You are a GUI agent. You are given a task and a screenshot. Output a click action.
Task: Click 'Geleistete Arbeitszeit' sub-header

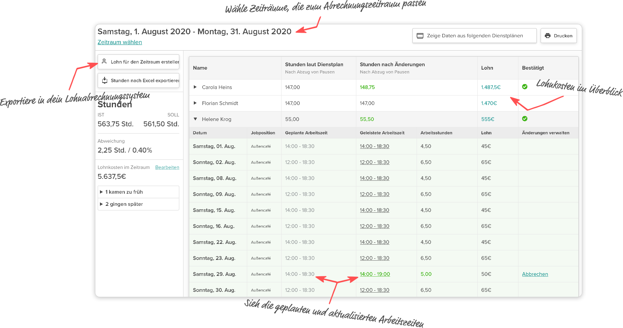[382, 133]
